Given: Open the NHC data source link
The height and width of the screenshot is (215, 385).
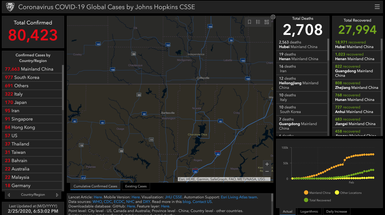Looking at the screenshot, I should pos(130,202).
